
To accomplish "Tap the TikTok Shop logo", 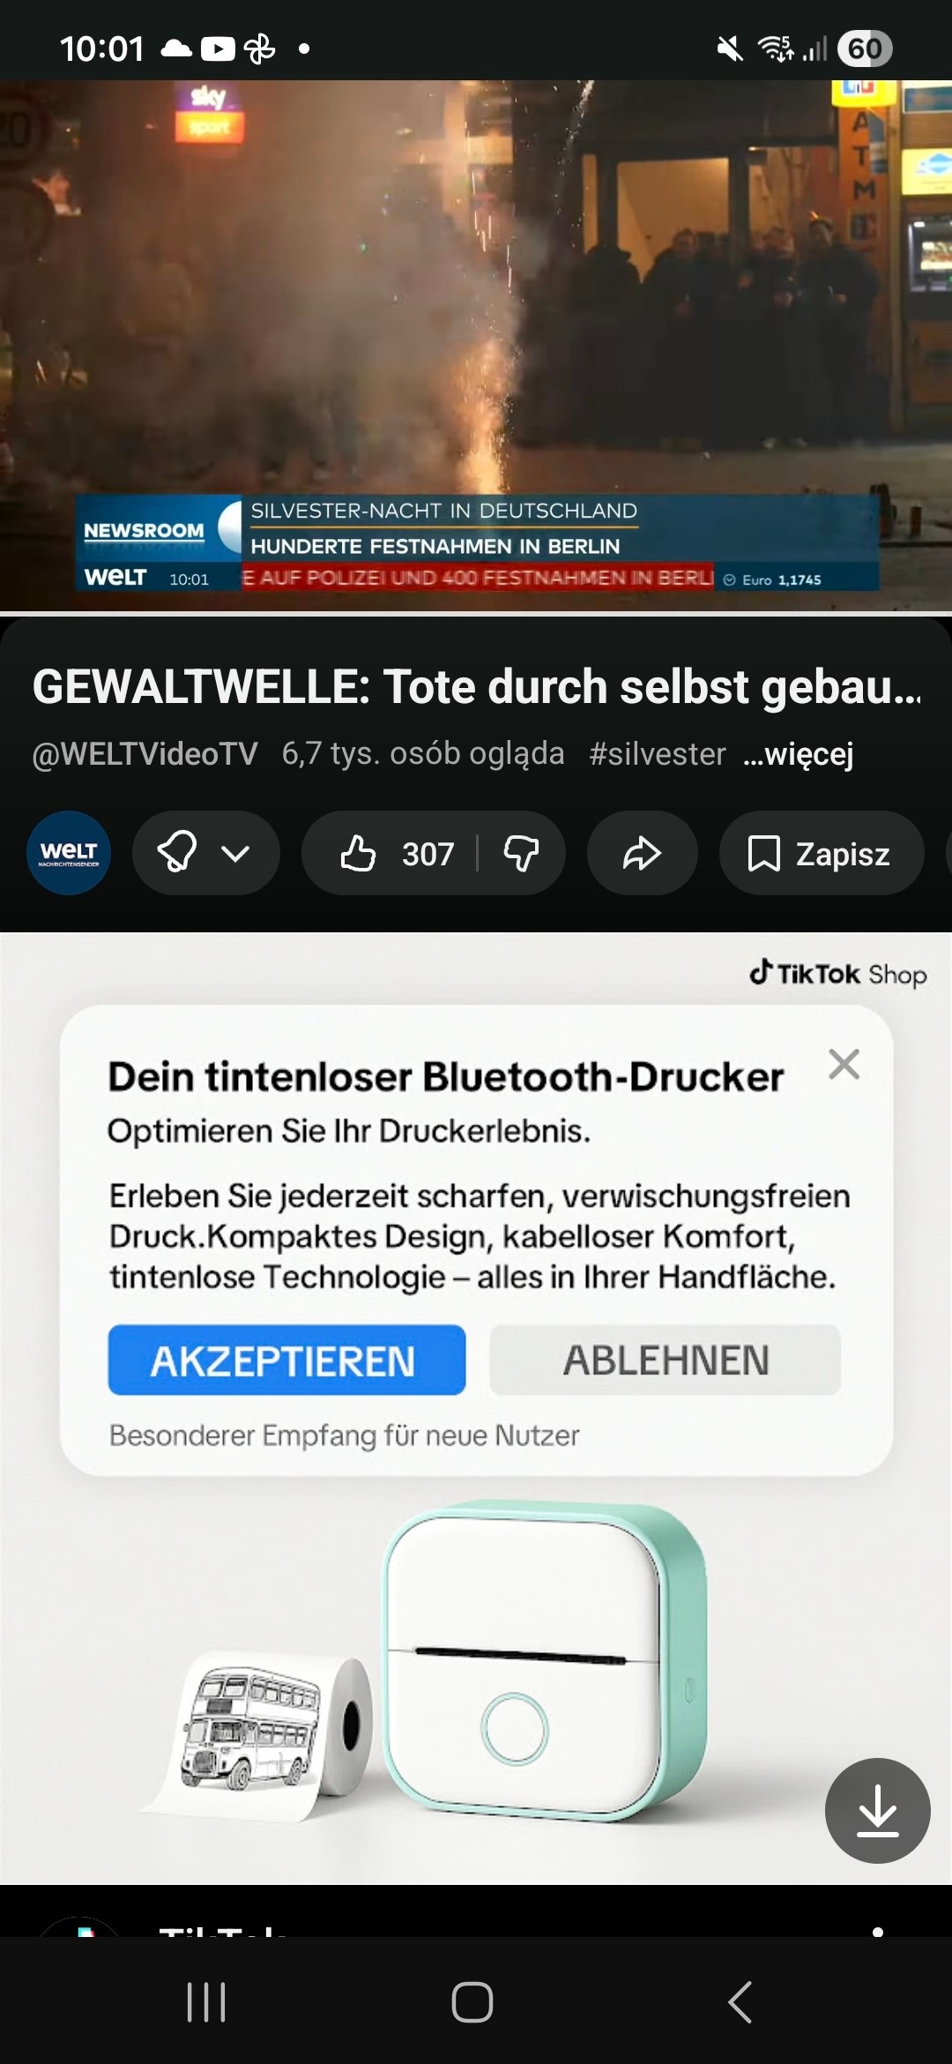I will pos(837,973).
